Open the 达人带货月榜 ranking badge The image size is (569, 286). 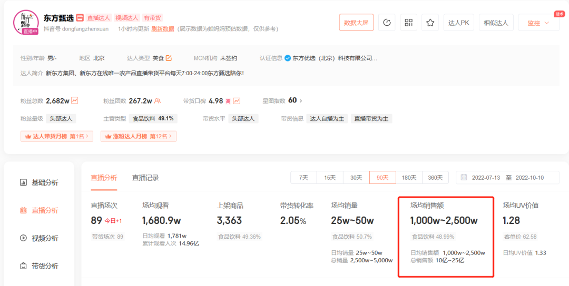56,136
